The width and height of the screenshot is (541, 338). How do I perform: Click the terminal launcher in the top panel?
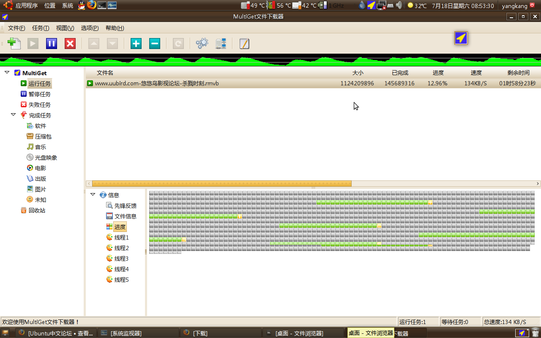tap(102, 5)
